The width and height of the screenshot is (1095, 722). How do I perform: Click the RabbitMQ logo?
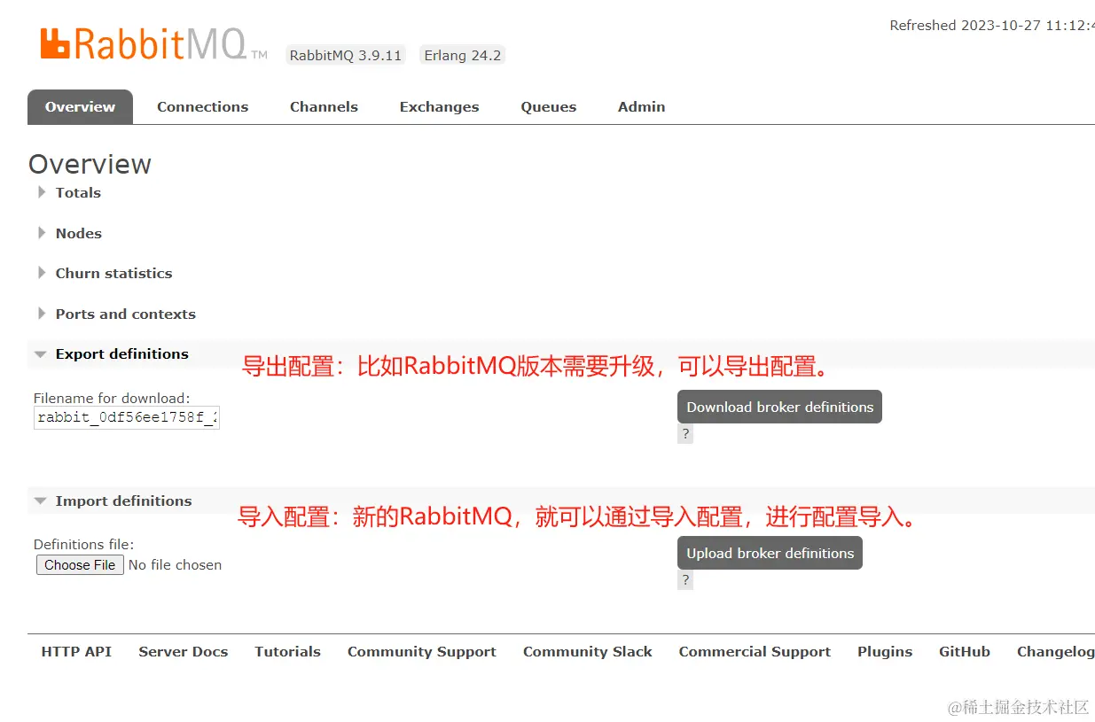point(153,43)
